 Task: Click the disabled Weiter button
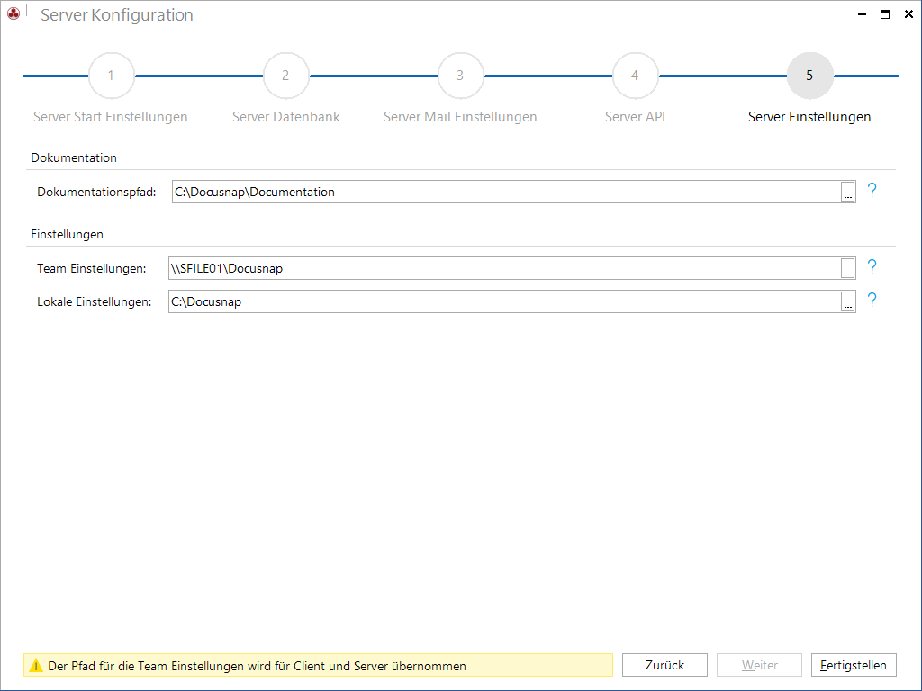click(x=759, y=665)
